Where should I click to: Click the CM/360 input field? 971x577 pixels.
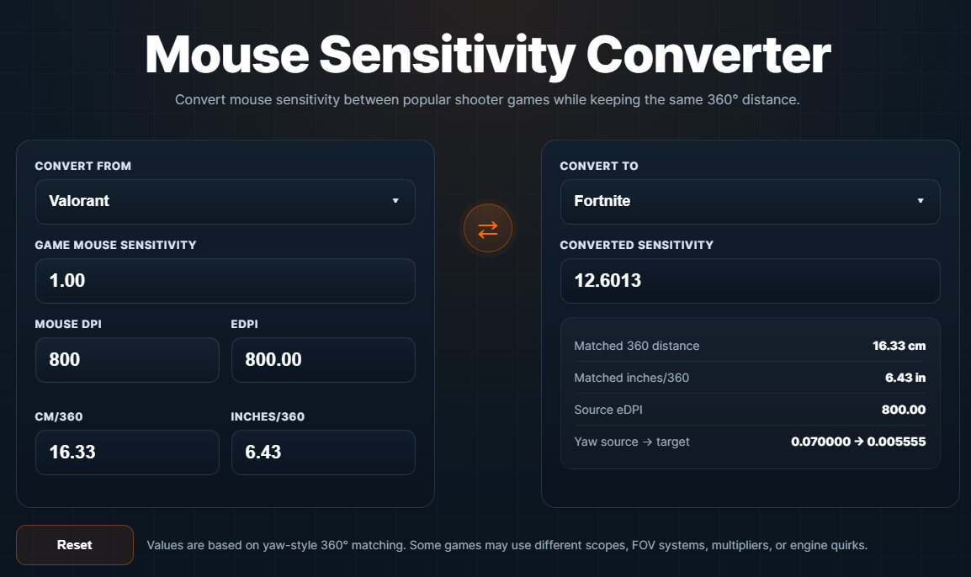point(127,453)
